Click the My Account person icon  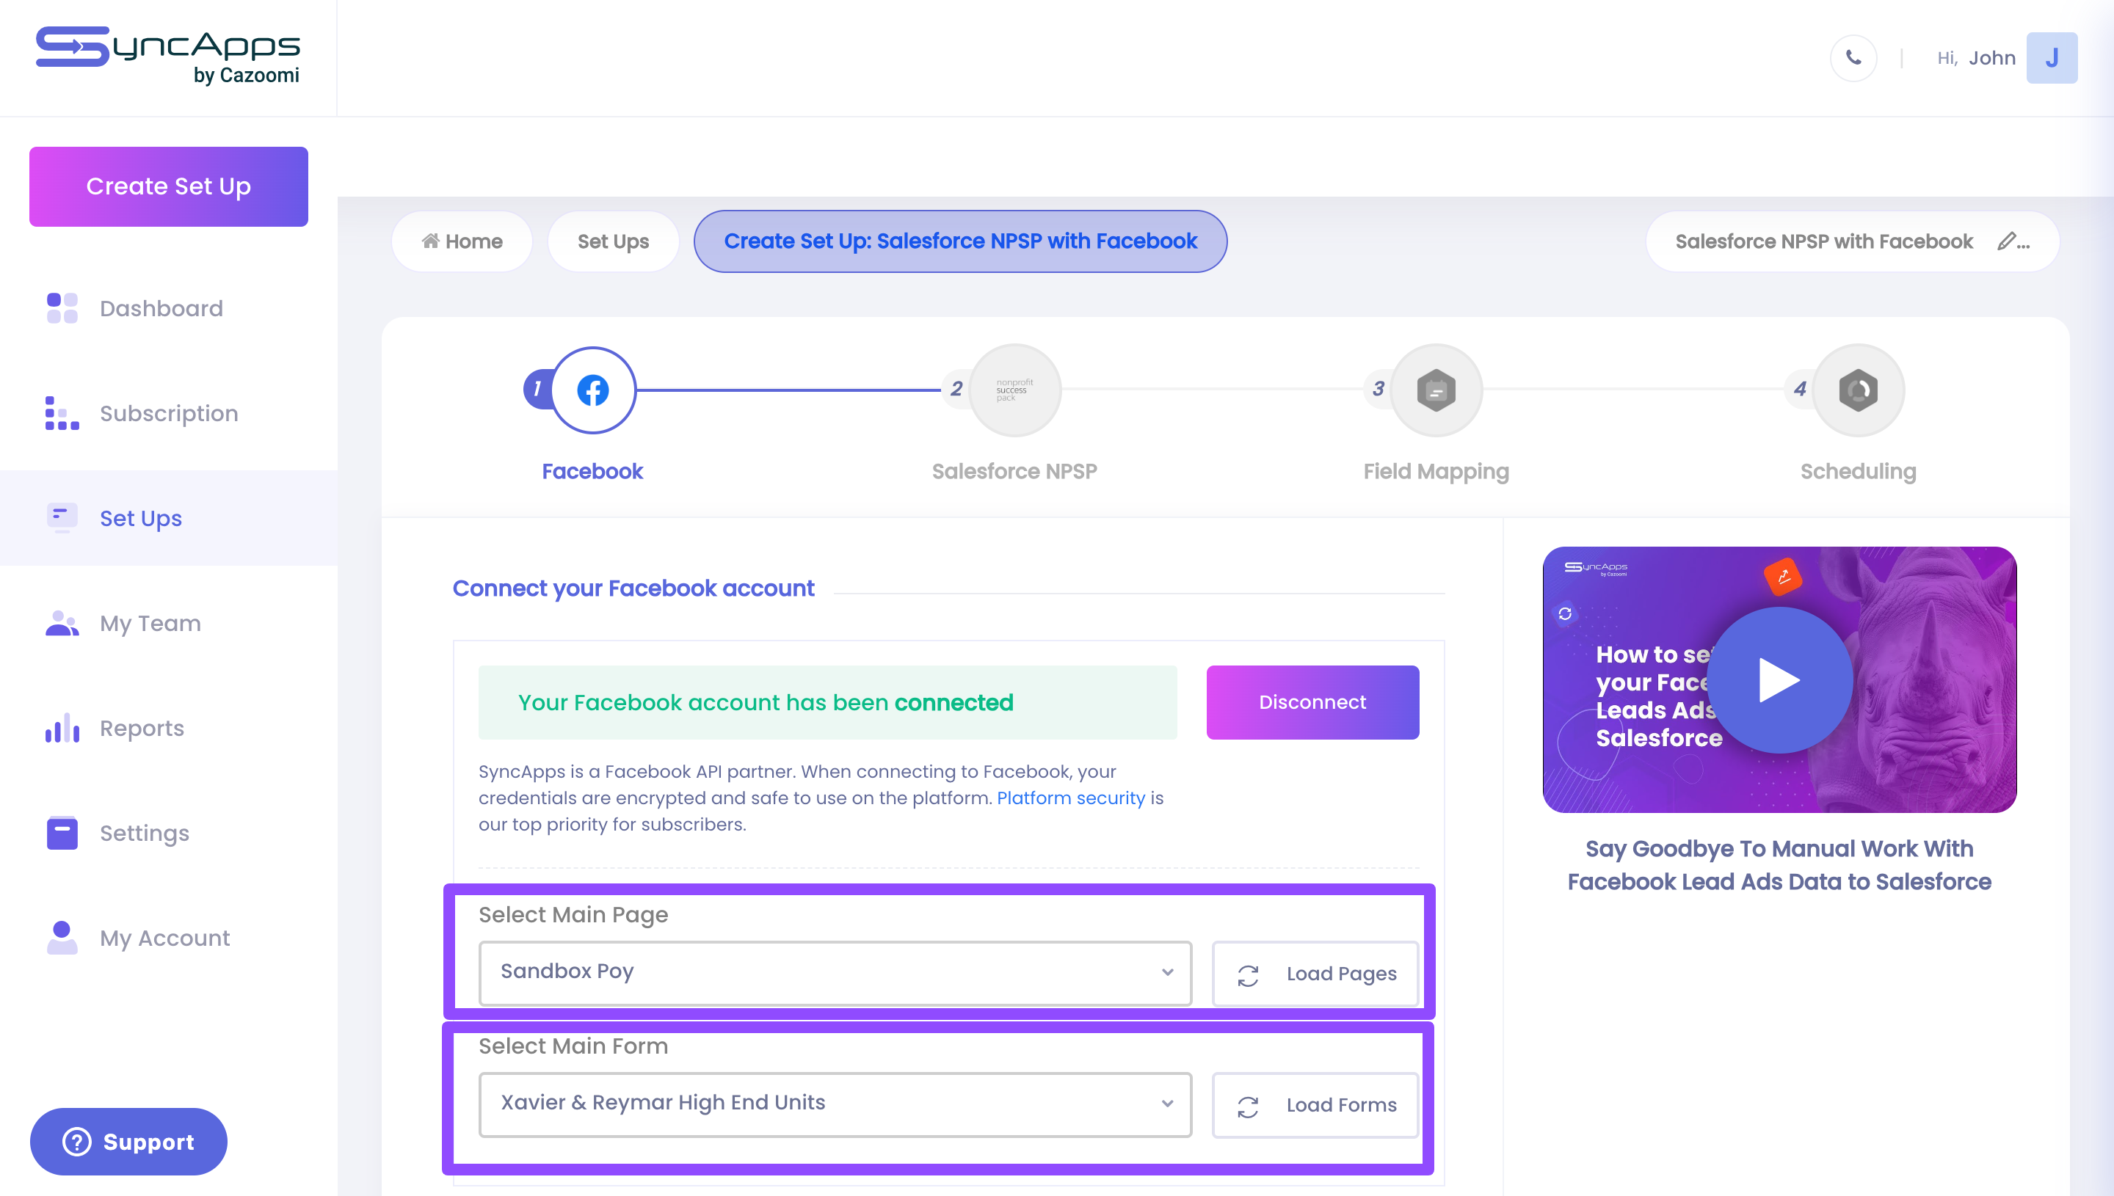(x=62, y=938)
